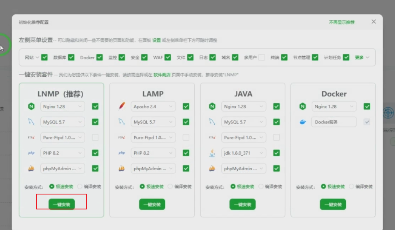Open MySQL 5.7 version dropdown in LNMP
This screenshot has width=395, height=230.
pos(63,122)
